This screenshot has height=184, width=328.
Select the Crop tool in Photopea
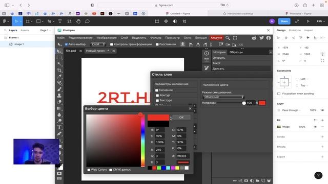59,70
